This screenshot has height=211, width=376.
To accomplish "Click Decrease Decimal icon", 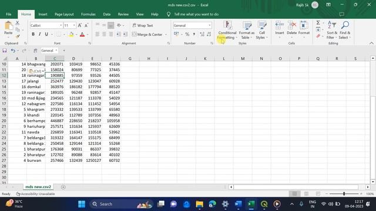I will (209, 35).
